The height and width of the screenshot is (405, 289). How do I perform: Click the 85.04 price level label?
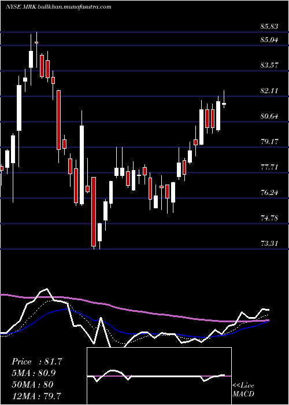pos(270,40)
